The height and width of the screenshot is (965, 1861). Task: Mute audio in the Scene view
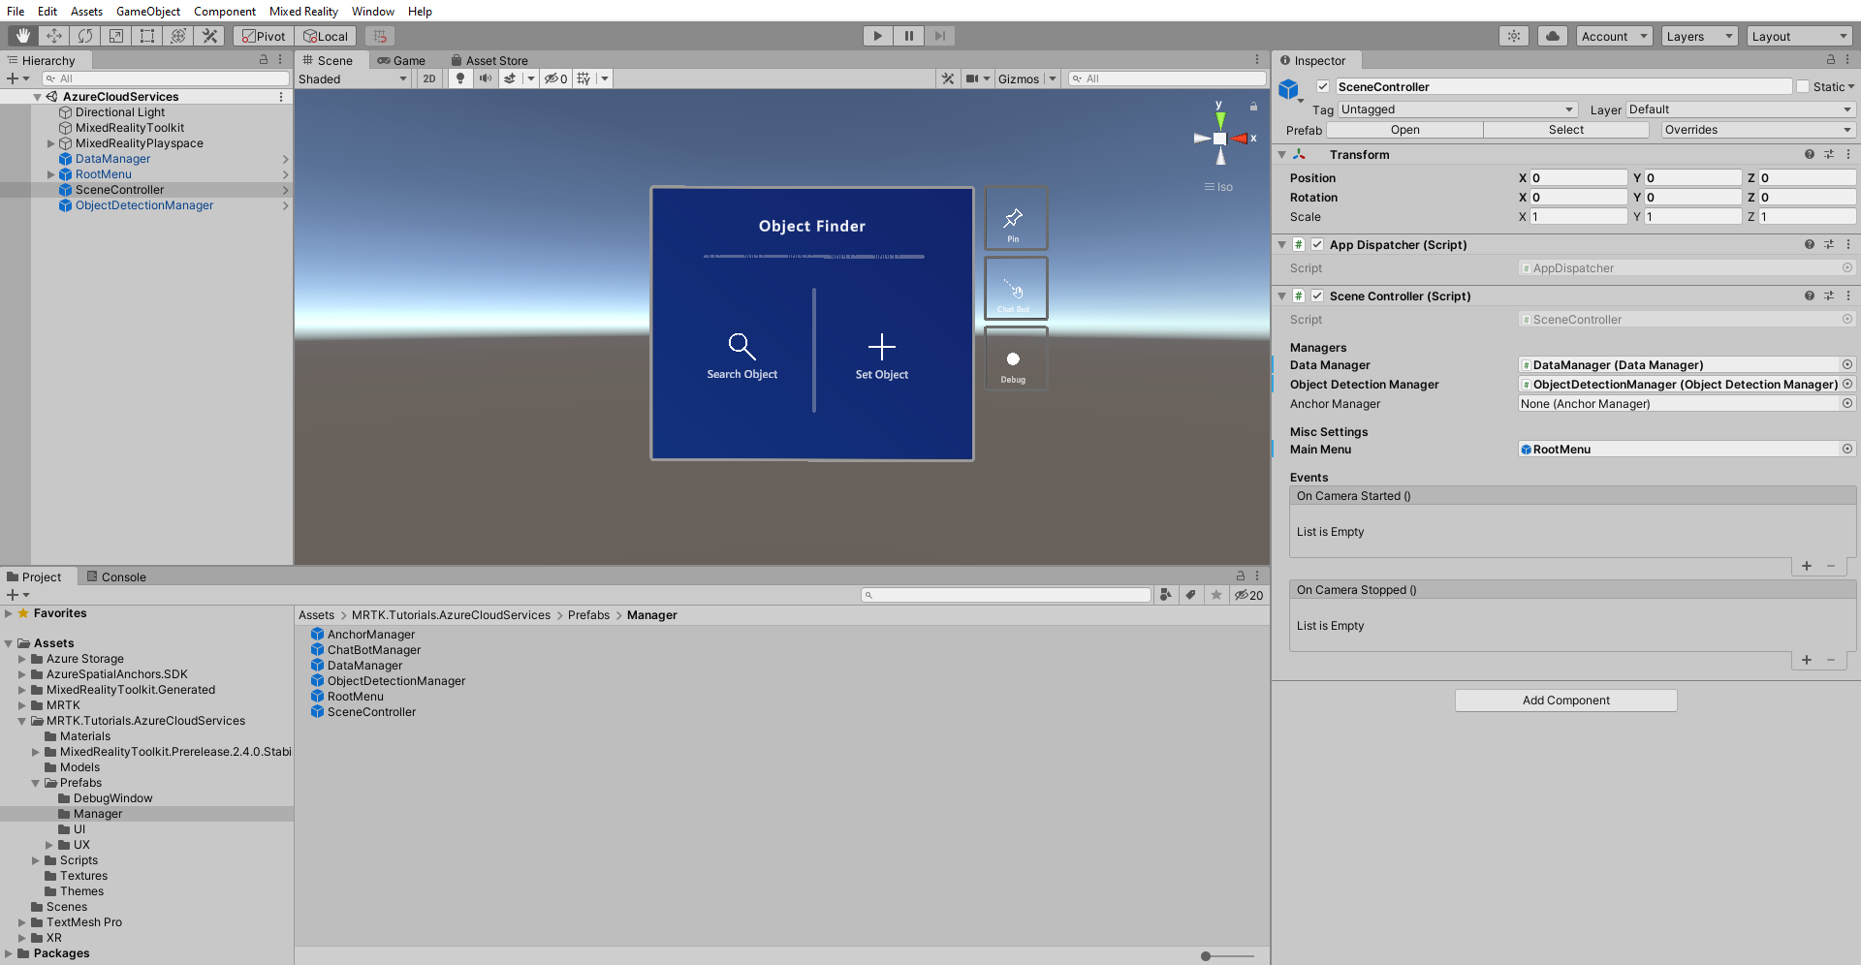coord(486,78)
